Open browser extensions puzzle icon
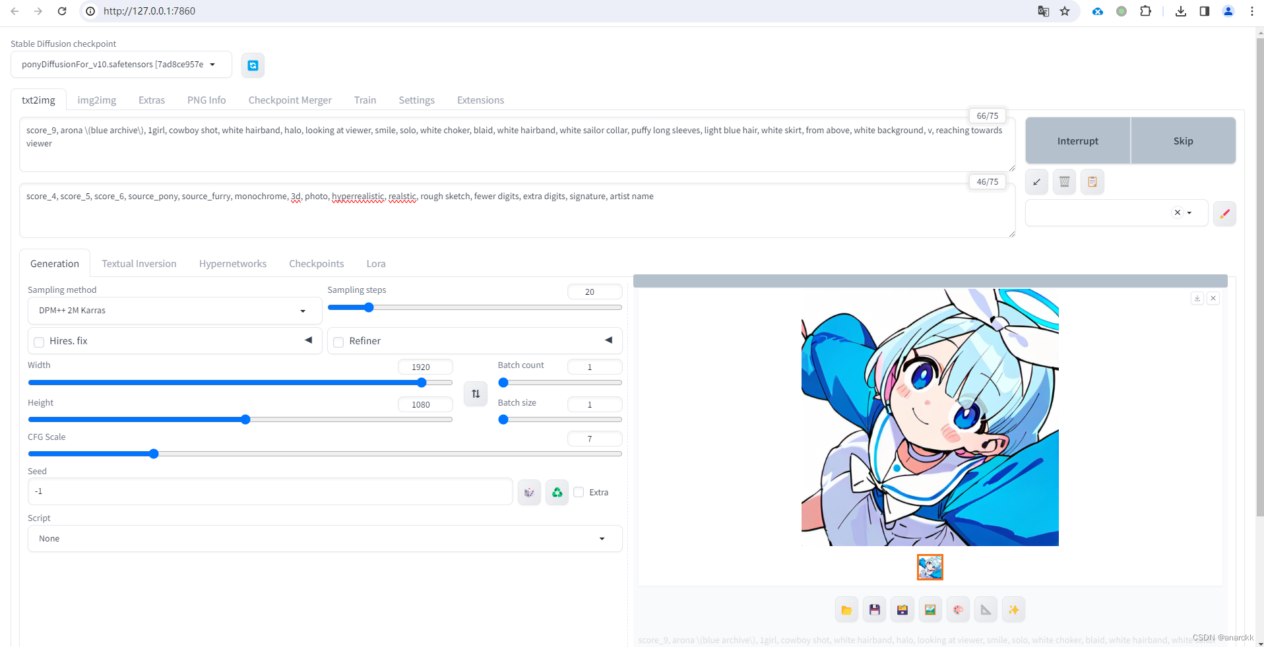 point(1146,11)
